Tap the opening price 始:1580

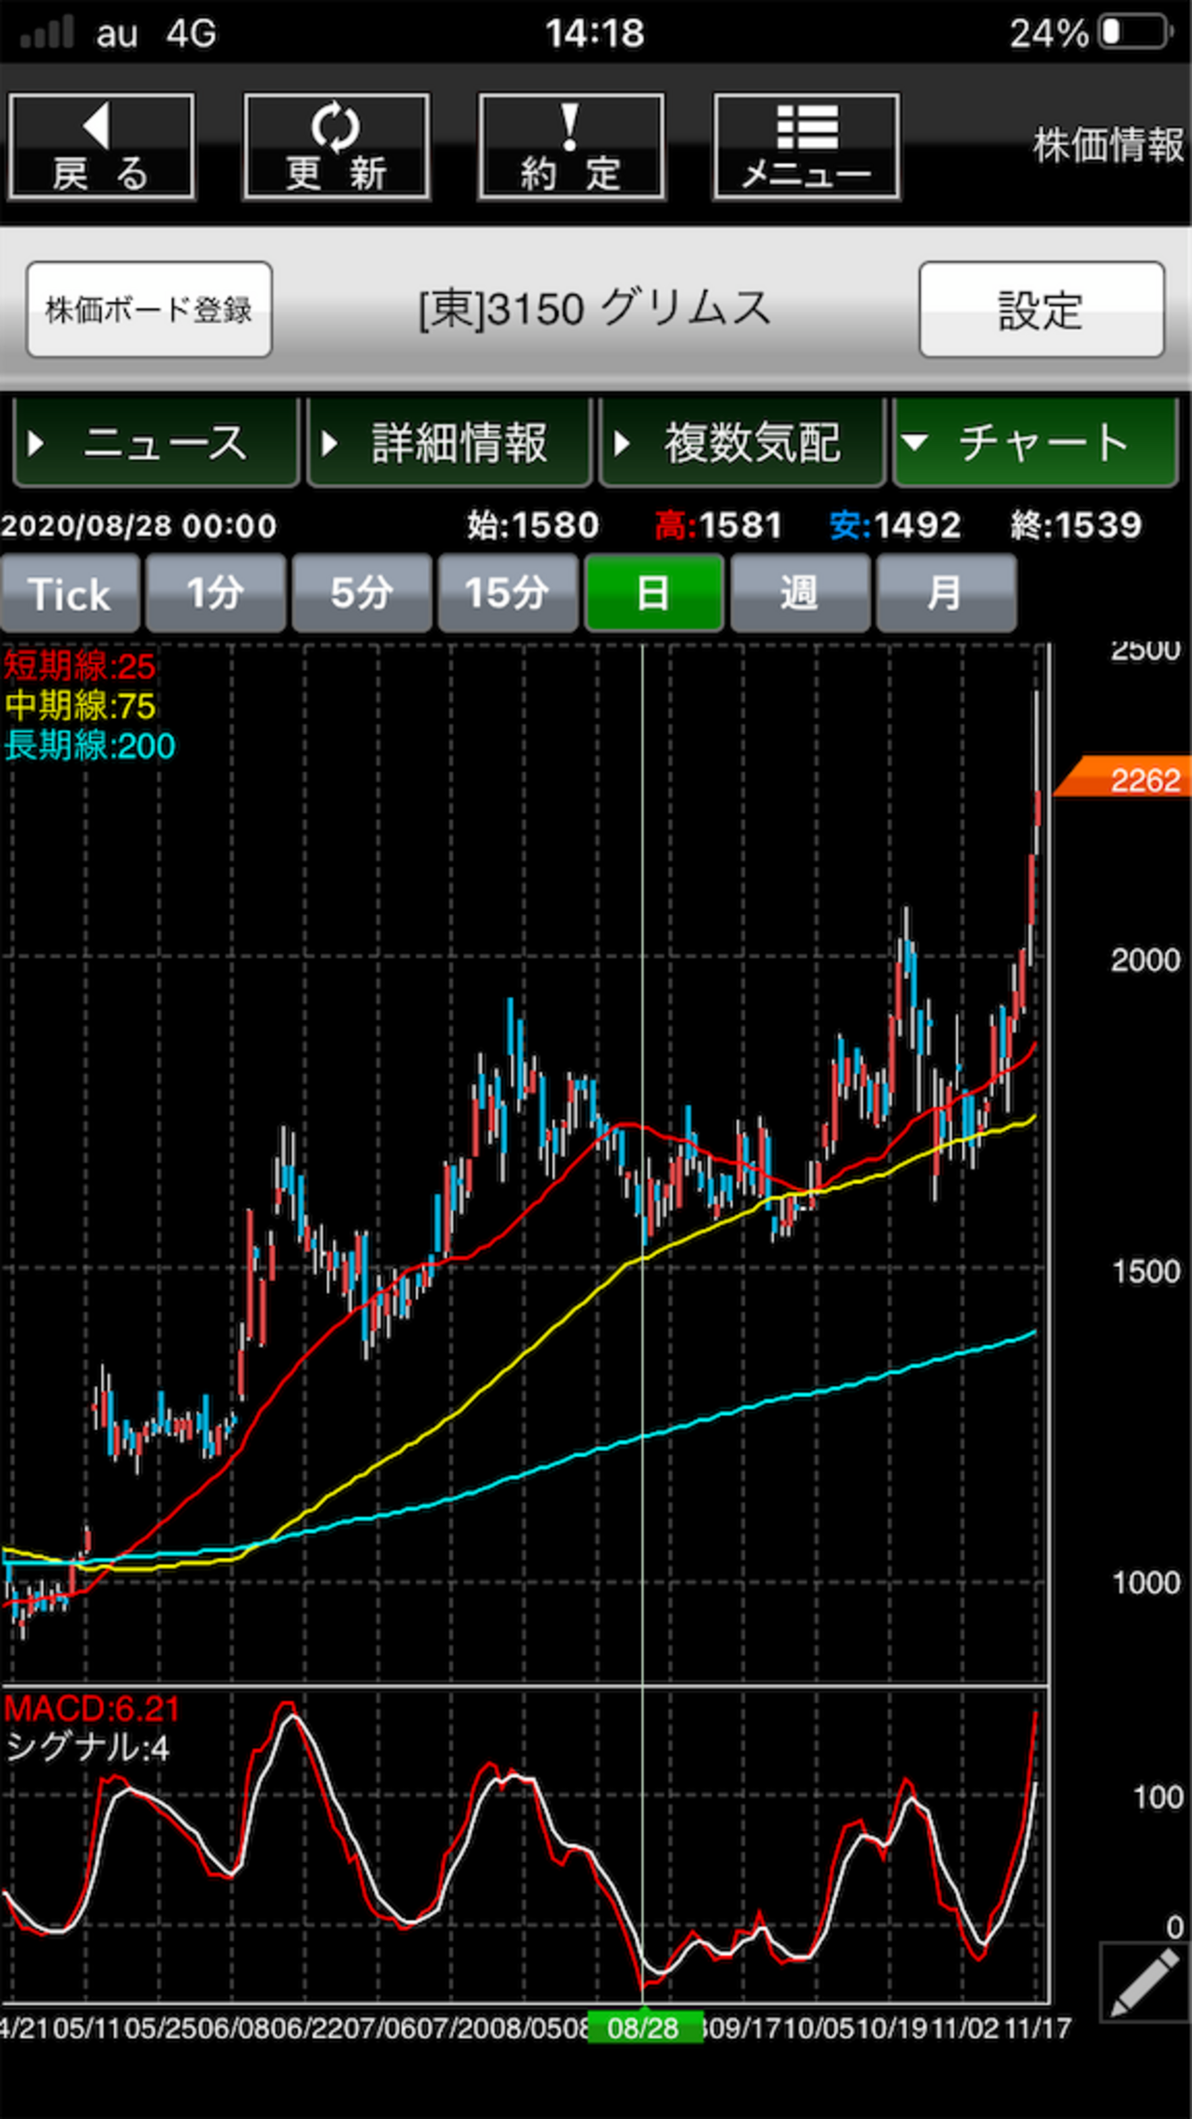point(533,525)
